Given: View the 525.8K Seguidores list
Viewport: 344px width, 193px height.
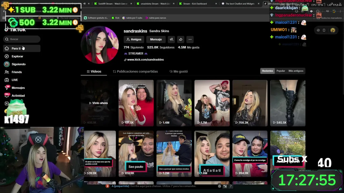Looking at the screenshot, I should 161,47.
